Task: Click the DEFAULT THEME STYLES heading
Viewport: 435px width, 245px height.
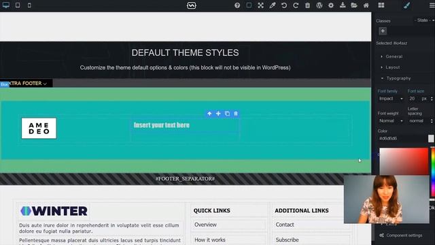Action: click(185, 53)
